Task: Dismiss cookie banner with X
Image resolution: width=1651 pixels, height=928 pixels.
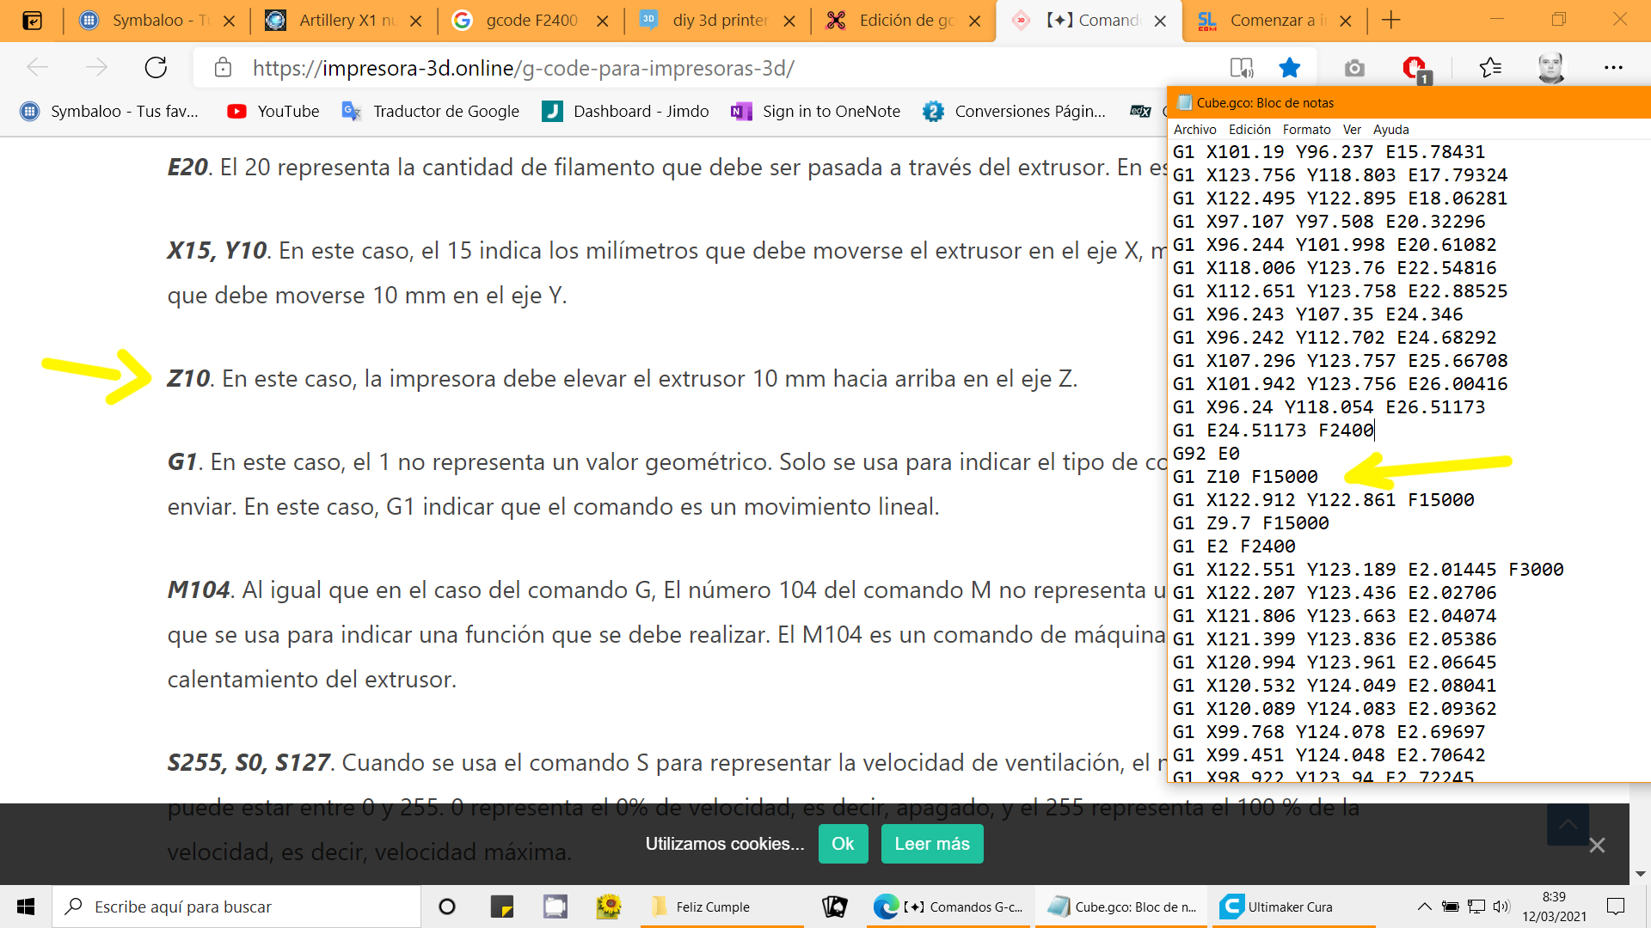Action: 1597,846
